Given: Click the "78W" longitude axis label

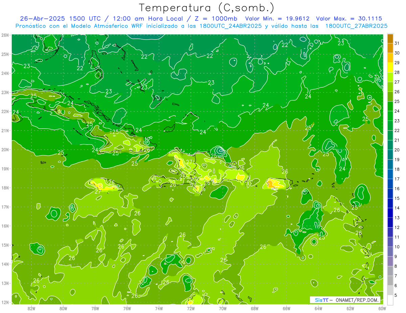Looking at the screenshot, I should [x=95, y=308].
